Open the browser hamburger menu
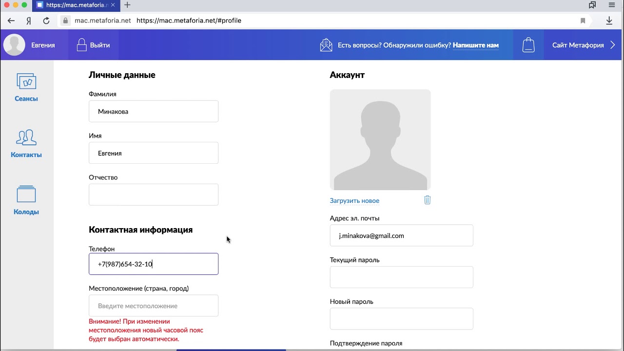624x351 pixels. tap(612, 5)
